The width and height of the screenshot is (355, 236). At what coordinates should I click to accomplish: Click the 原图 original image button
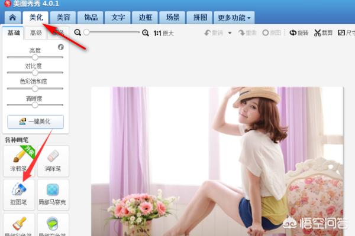tap(272, 33)
